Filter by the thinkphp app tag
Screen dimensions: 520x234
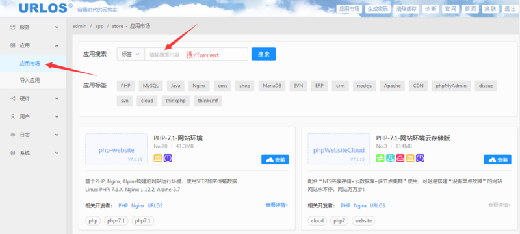(x=175, y=101)
